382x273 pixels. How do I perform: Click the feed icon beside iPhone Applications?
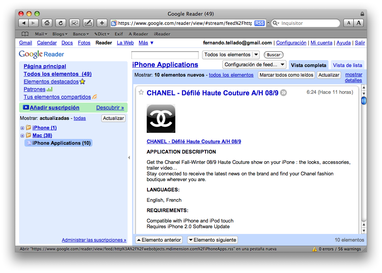[29, 143]
